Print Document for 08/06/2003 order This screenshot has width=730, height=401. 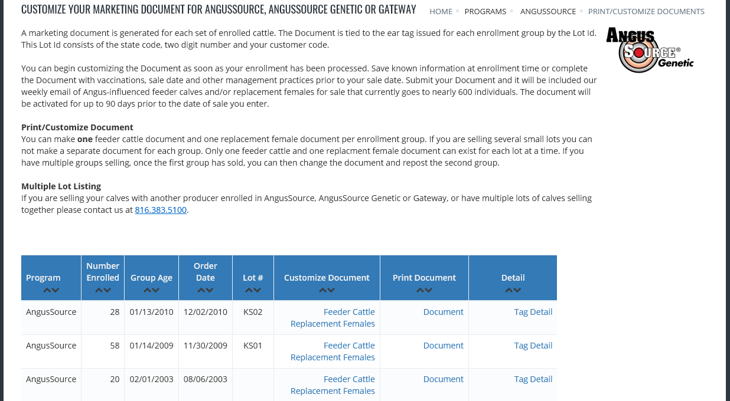(x=444, y=379)
